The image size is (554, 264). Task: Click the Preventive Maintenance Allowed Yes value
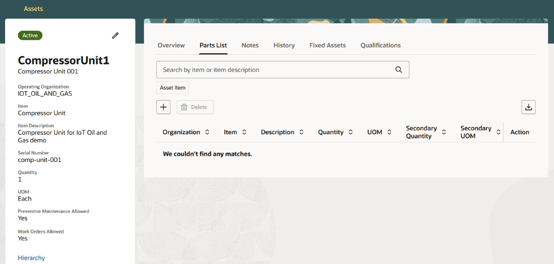tap(23, 218)
